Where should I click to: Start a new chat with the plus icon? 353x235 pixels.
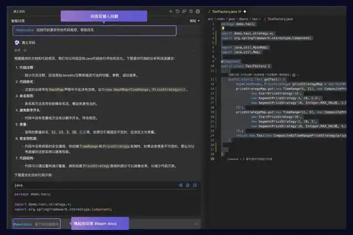[x=170, y=12]
